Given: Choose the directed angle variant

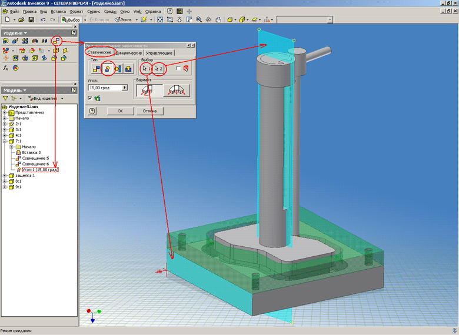Looking at the screenshot, I should coord(149,91).
